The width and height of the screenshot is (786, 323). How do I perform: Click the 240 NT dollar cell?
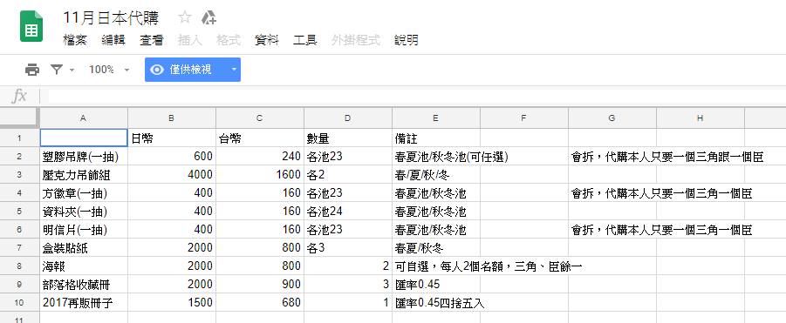point(260,157)
